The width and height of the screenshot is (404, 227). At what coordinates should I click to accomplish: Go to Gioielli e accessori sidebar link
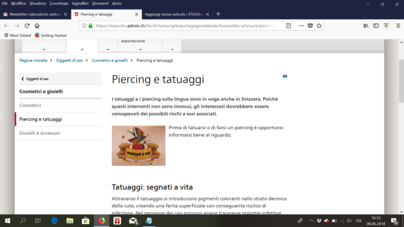40,133
